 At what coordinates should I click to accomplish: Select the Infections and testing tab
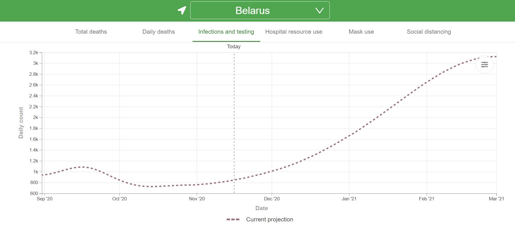[x=226, y=32]
